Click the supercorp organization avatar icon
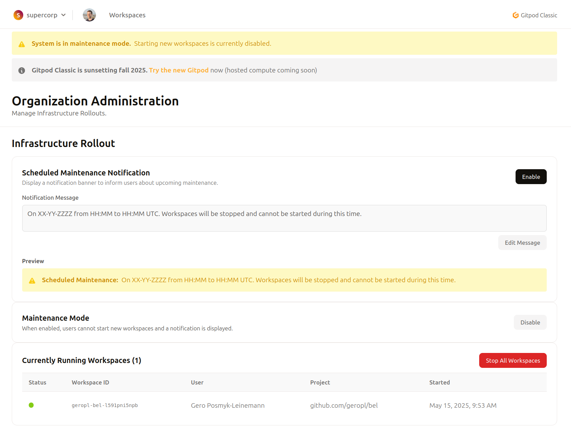Viewport: 571px width, 432px height. click(x=18, y=15)
